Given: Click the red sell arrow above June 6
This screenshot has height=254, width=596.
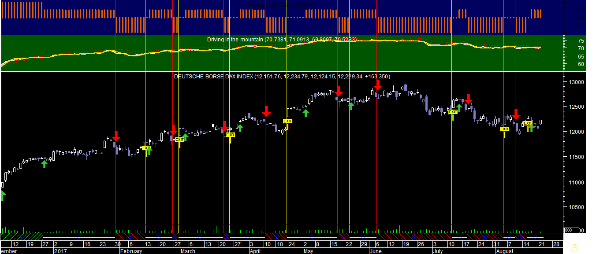Looking at the screenshot, I should (377, 85).
